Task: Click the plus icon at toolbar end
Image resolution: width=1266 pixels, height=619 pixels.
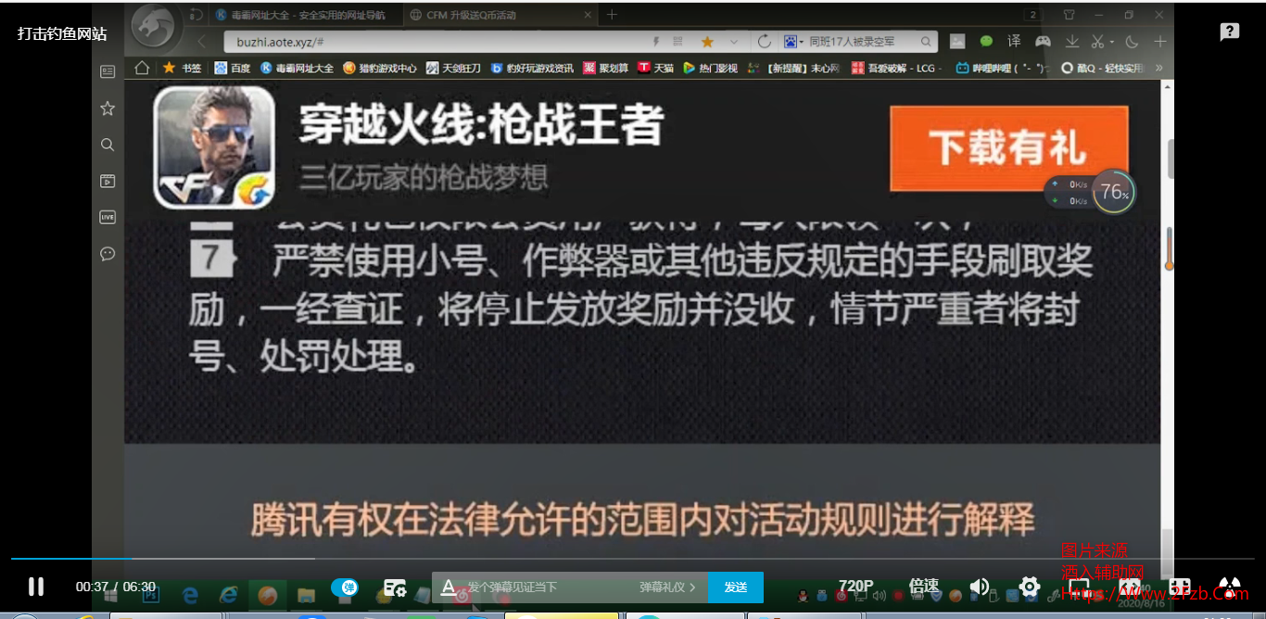Action: coord(1159,42)
